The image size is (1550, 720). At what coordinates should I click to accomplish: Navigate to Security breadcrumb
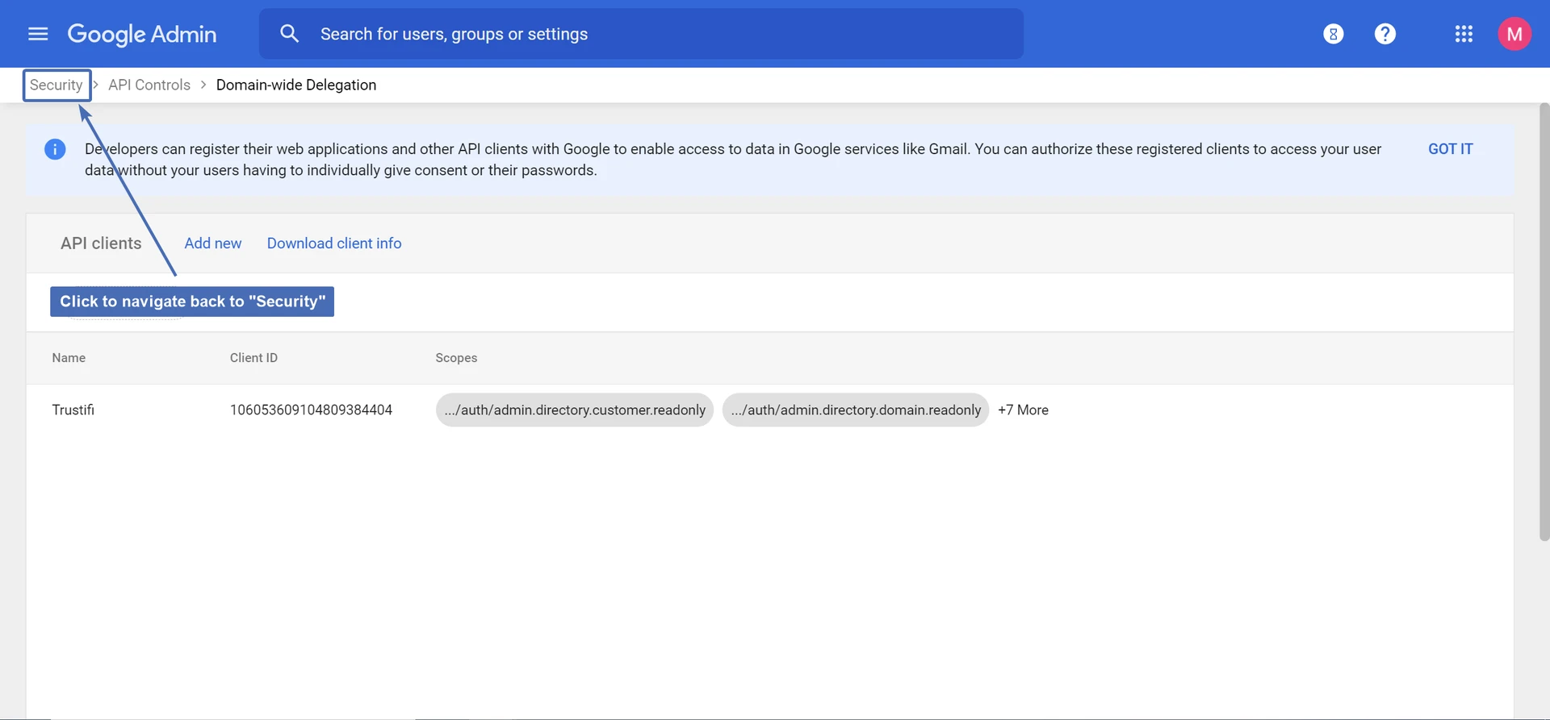point(56,85)
